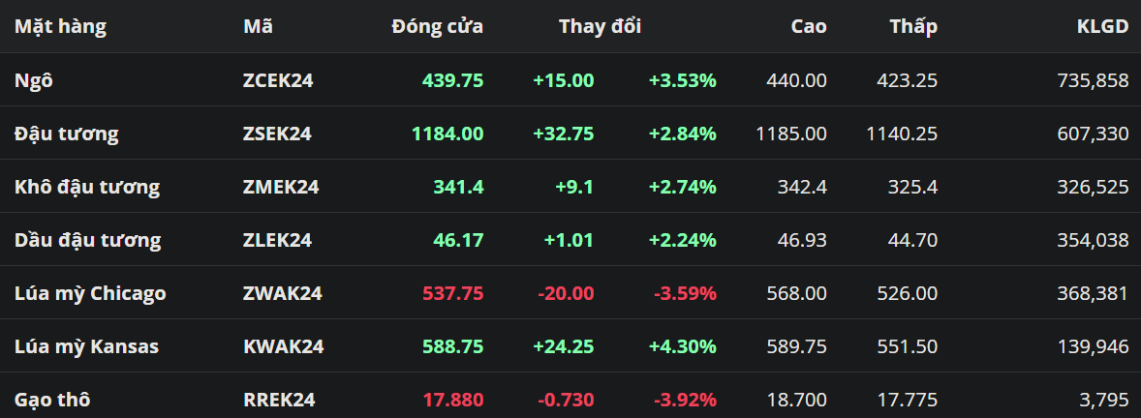1141x418 pixels.
Task: Sort by the KLGD column header
Action: point(1102,27)
